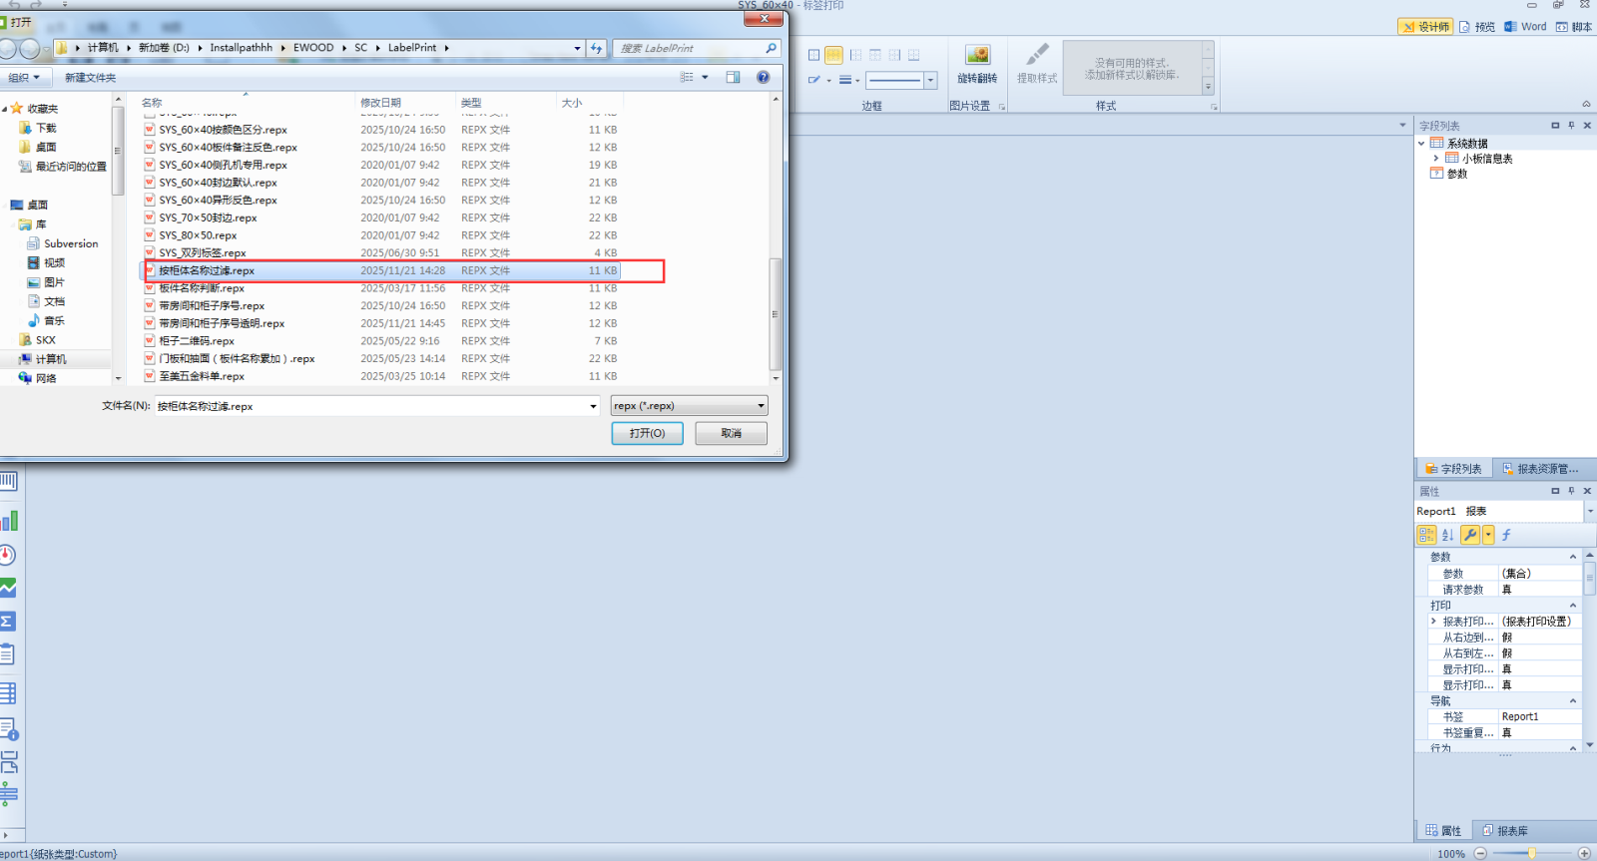Click the 提取样式 brush icon
The height and width of the screenshot is (861, 1597).
point(1037,55)
